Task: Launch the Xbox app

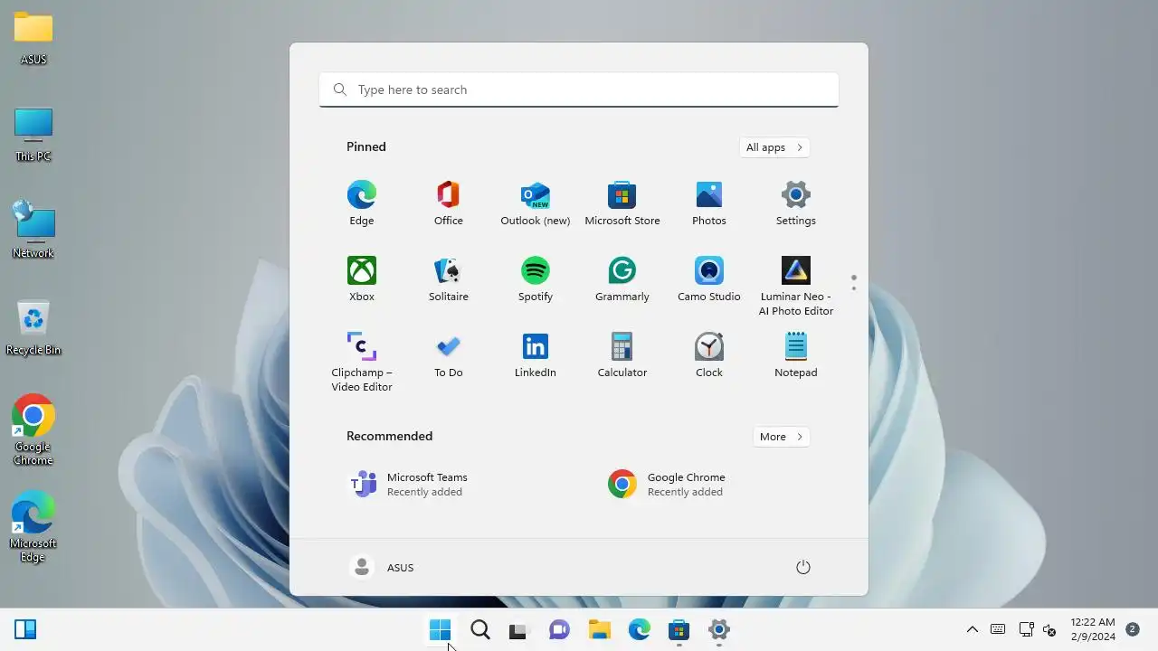Action: 362,279
